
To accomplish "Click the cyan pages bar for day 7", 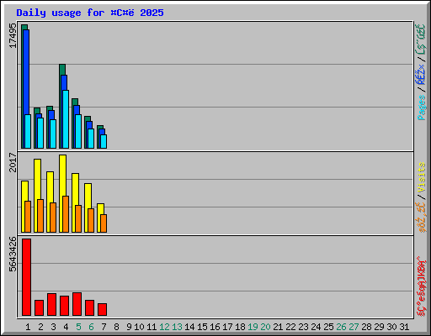I will coord(104,141).
